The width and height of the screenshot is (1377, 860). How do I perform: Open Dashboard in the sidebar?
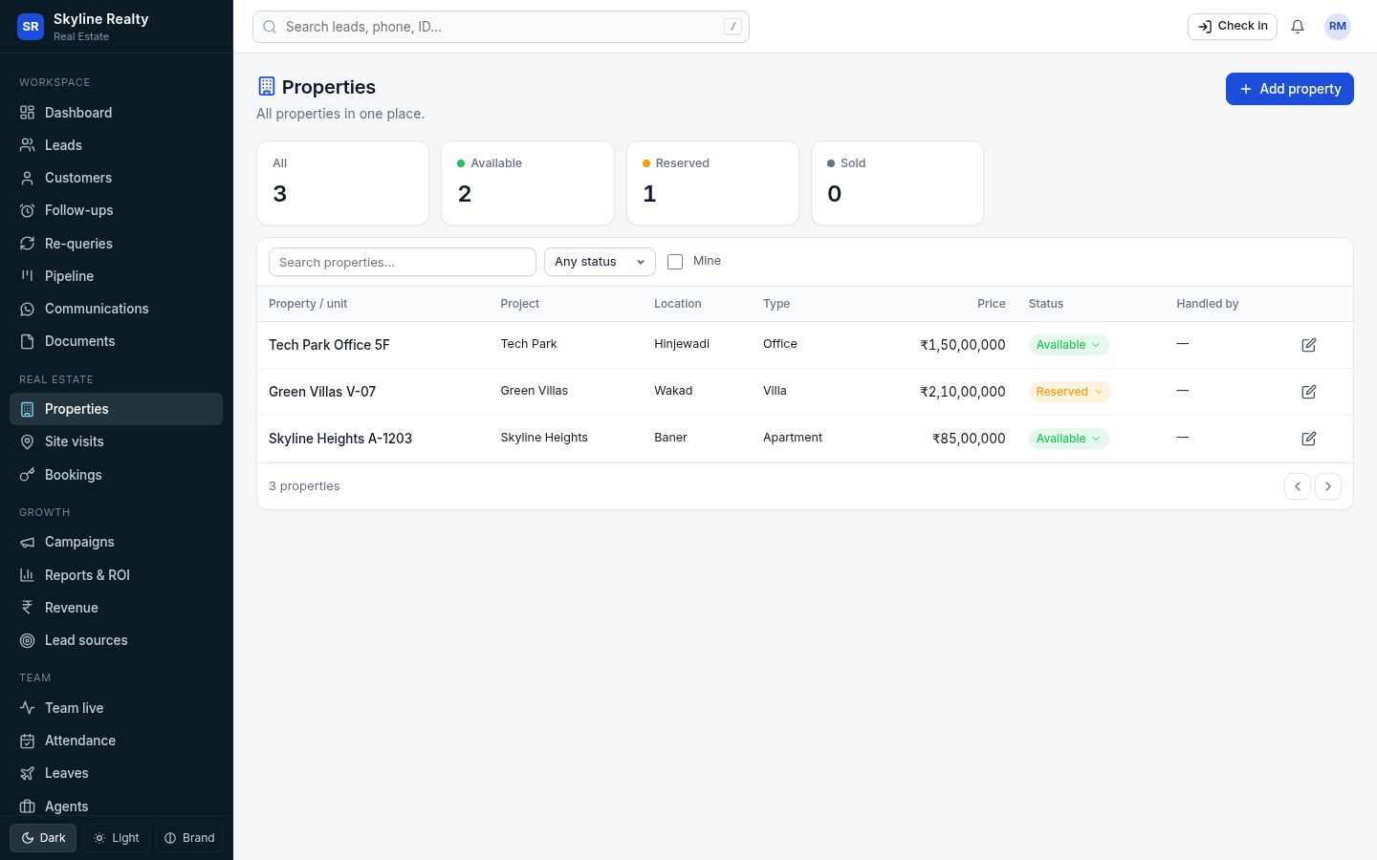pos(116,113)
